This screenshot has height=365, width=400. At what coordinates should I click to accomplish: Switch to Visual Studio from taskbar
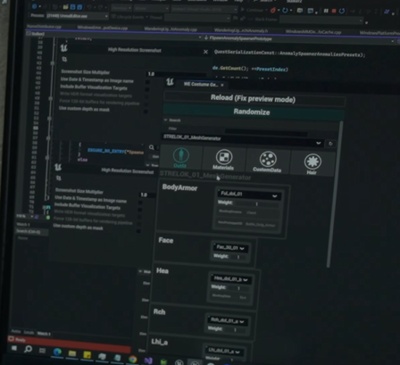tap(148, 361)
